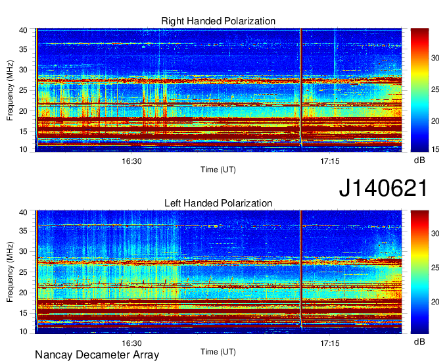Click the 15 value on upper color bar
The height and width of the screenshot is (363, 447).
[x=435, y=149]
